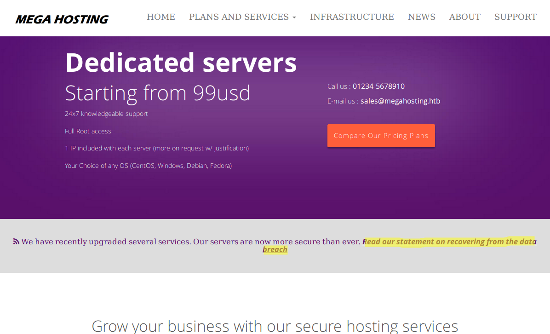This screenshot has height=334, width=550.
Task: Go to the HOME page
Action: pos(160,17)
